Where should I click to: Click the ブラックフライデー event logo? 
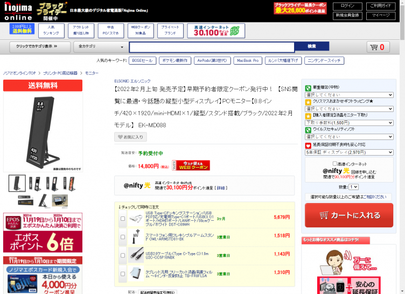click(x=51, y=11)
